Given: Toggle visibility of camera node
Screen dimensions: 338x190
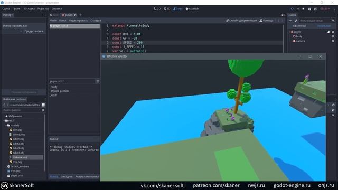Looking at the screenshot, I should coord(333,41).
